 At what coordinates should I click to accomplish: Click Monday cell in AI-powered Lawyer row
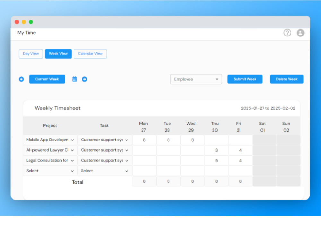click(x=144, y=150)
